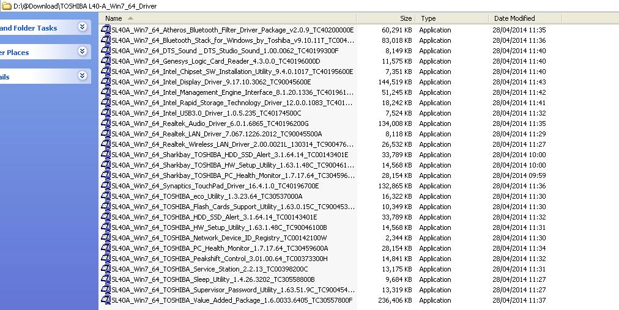Image resolution: width=619 pixels, height=310 pixels.
Task: Click the TOSHIBA eco Utility file icon
Action: 106,196
